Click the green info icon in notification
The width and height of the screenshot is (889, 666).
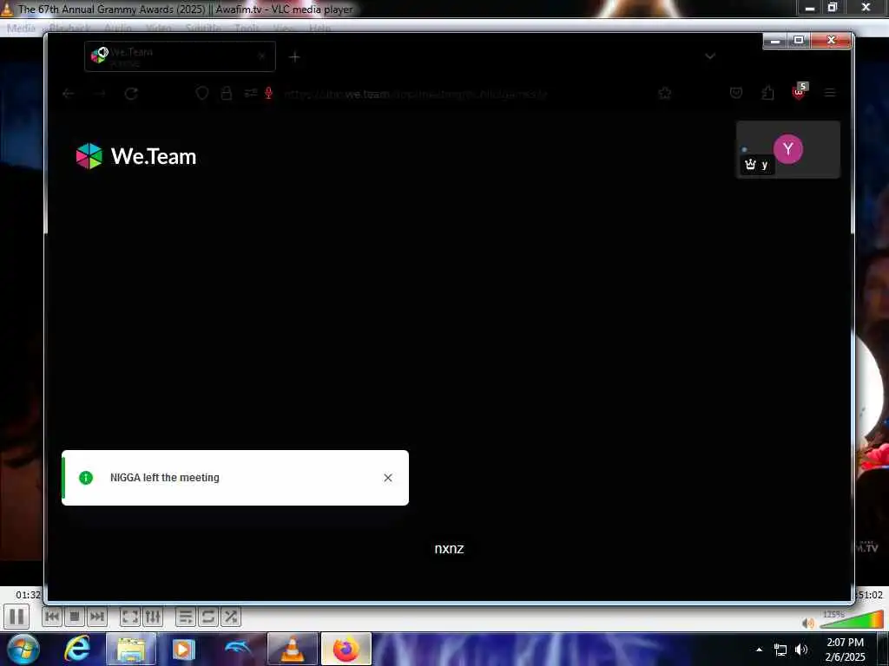pos(86,478)
